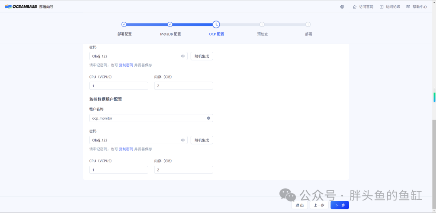This screenshot has width=436, height=213.
Task: Focus monitor tenant CPU (VCPUS) field
Action: 119,170
